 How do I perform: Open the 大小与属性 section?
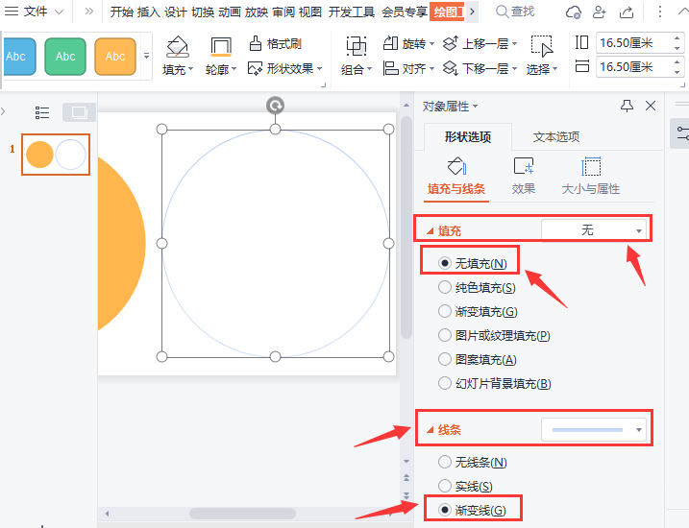(591, 177)
